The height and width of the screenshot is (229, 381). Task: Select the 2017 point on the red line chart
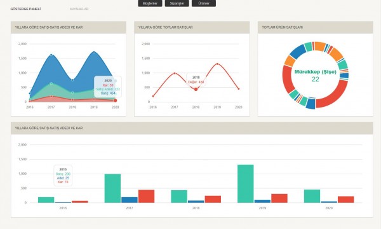pos(175,73)
